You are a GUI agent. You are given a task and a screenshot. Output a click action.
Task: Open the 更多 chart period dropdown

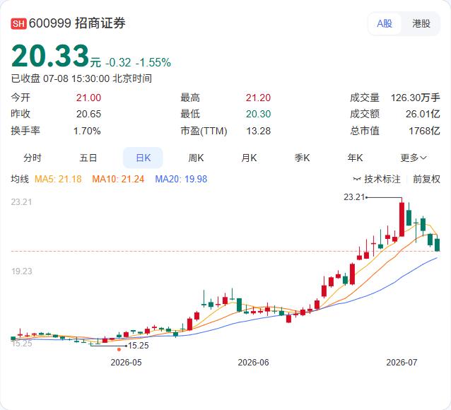tap(414, 158)
